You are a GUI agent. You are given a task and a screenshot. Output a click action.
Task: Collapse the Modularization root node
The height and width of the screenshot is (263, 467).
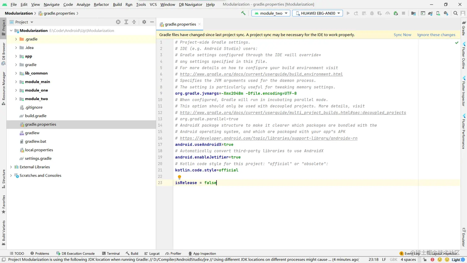pyautogui.click(x=11, y=31)
